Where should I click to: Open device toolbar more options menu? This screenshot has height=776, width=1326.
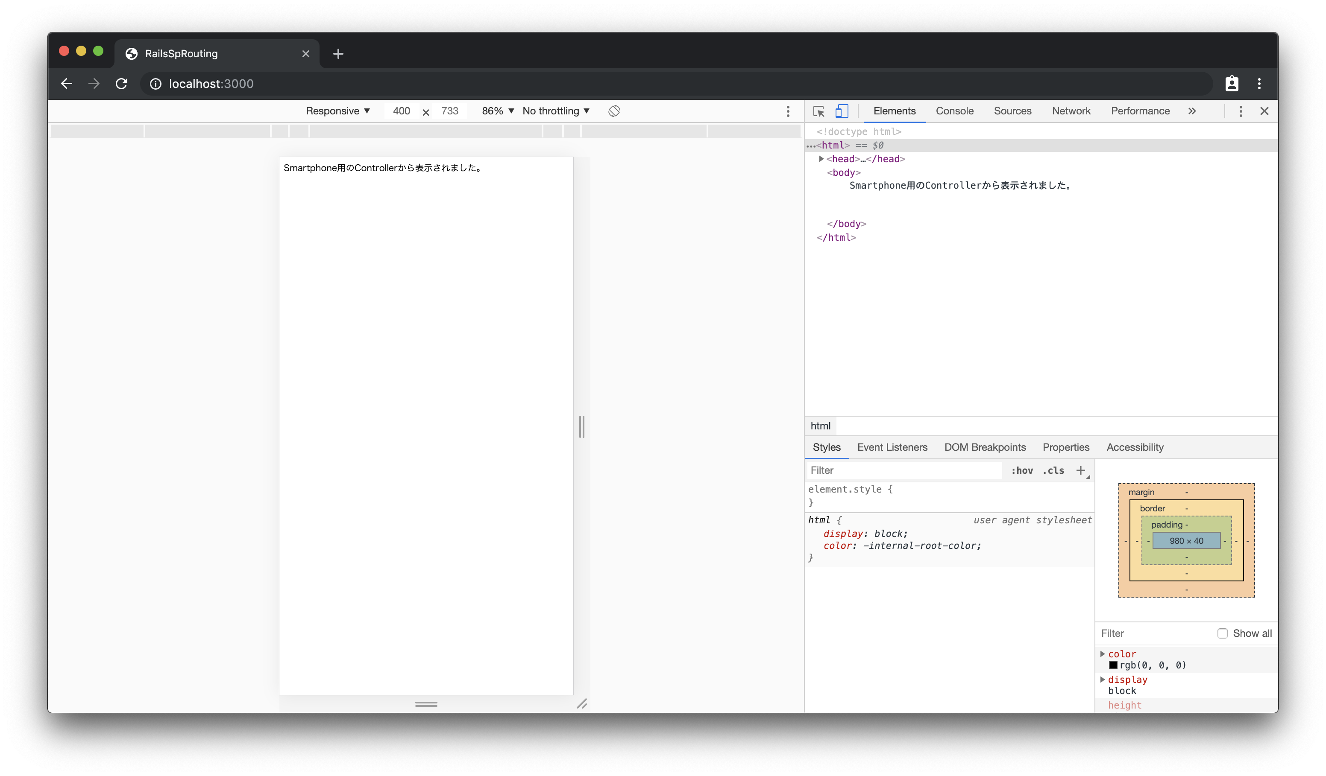click(x=788, y=111)
